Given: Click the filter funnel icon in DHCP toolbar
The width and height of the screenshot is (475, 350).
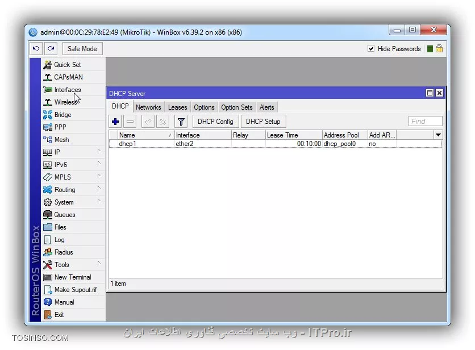Looking at the screenshot, I should tap(181, 122).
